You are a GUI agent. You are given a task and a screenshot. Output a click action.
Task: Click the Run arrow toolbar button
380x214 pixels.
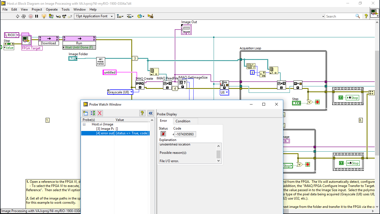18,16
